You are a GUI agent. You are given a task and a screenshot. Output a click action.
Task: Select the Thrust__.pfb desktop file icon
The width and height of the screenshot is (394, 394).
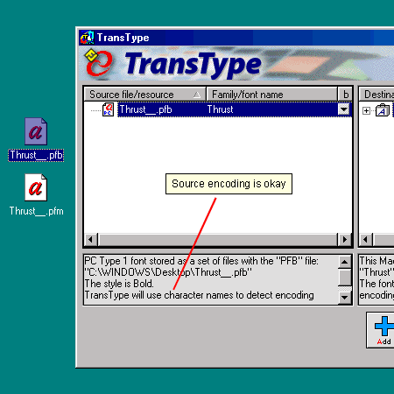[x=36, y=131]
